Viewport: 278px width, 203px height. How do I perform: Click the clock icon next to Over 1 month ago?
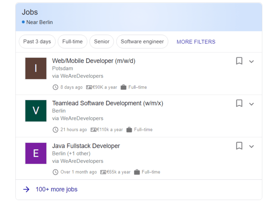55,172
